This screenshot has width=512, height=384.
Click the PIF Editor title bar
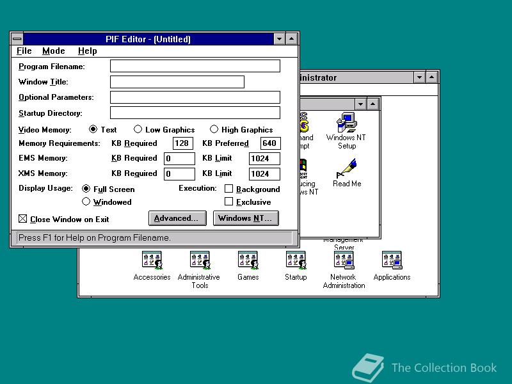tap(148, 39)
